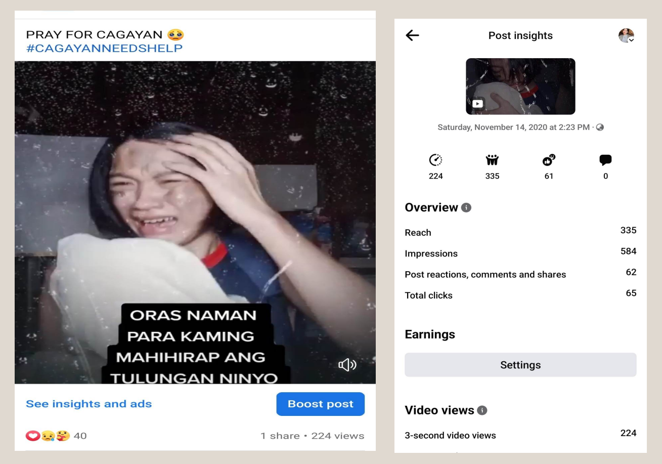Open the 1 share link
This screenshot has width=662, height=464.
280,435
